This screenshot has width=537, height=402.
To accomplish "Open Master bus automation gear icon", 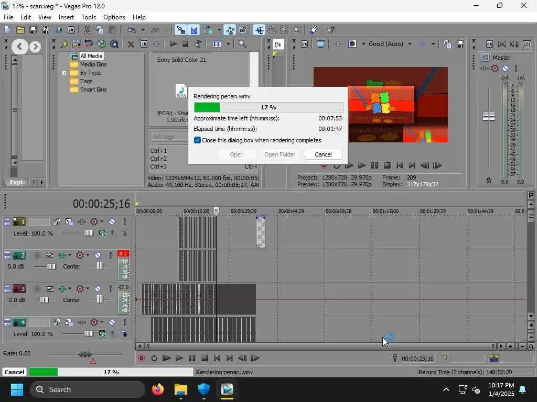I will (x=495, y=69).
